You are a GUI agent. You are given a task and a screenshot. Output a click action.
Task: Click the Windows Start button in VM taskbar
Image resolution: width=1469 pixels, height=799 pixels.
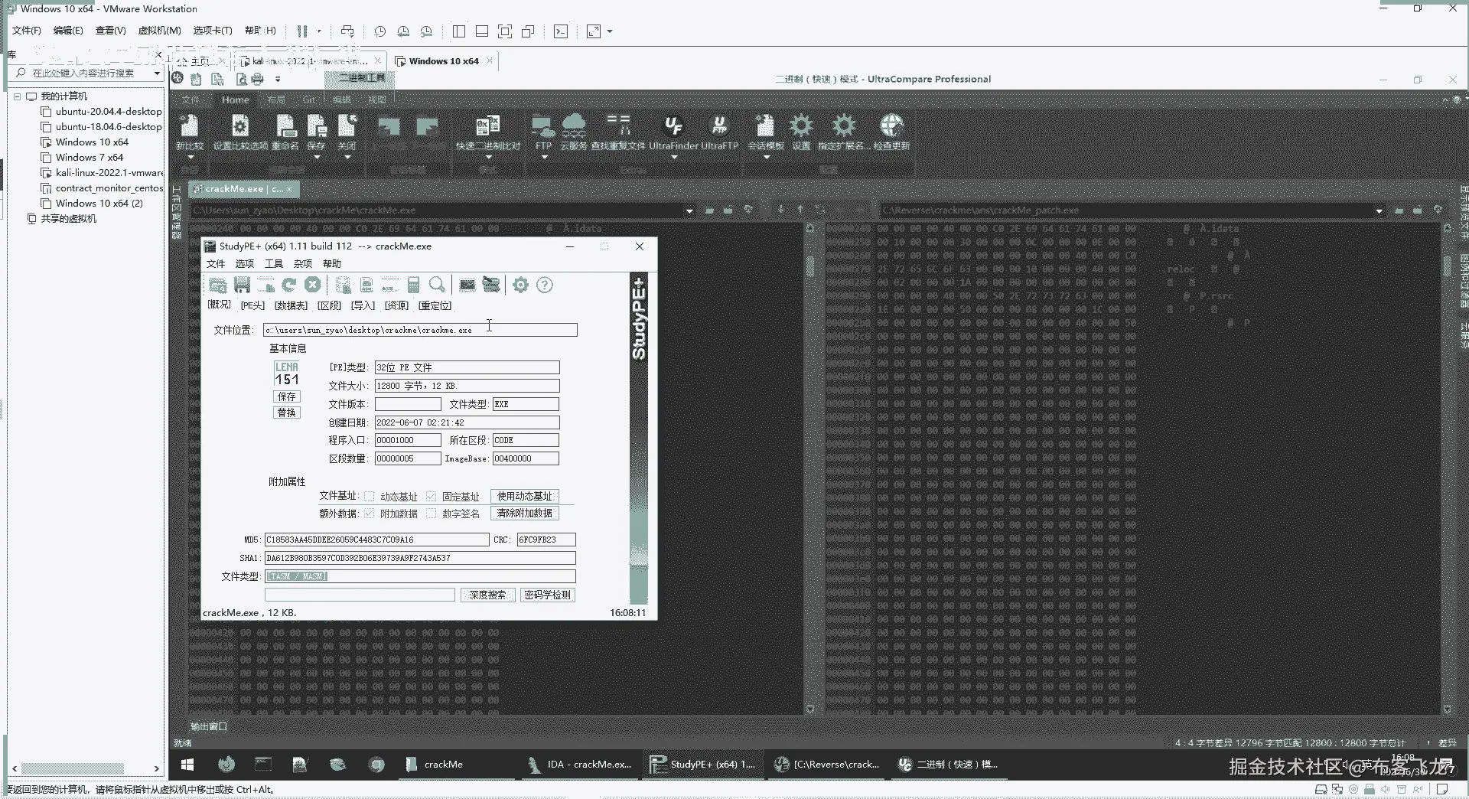click(x=187, y=765)
